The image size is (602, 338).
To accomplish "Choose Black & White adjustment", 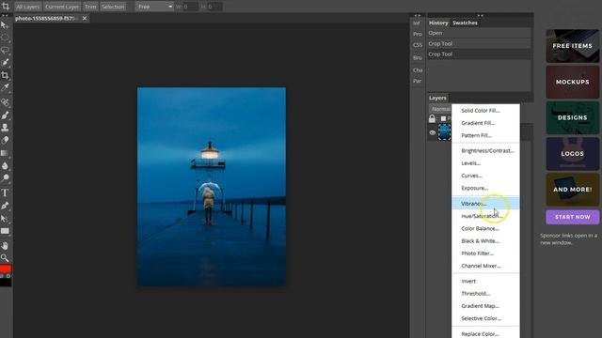I will [485, 241].
